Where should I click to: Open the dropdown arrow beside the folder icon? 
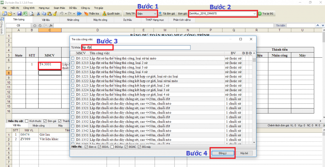[14, 14]
